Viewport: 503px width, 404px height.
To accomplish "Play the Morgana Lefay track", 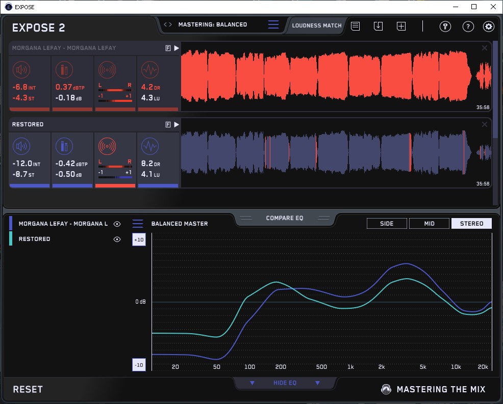I will click(177, 48).
